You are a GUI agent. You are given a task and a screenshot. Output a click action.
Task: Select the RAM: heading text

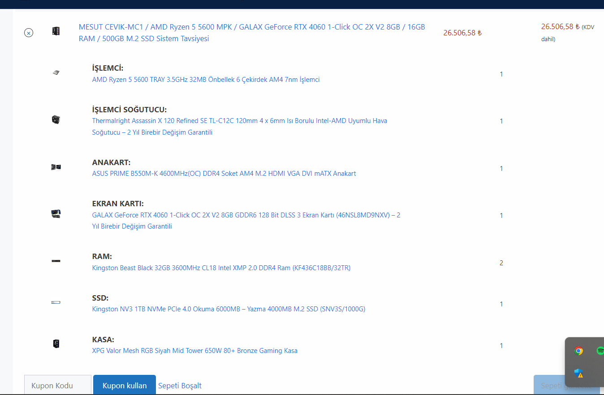[x=102, y=256]
